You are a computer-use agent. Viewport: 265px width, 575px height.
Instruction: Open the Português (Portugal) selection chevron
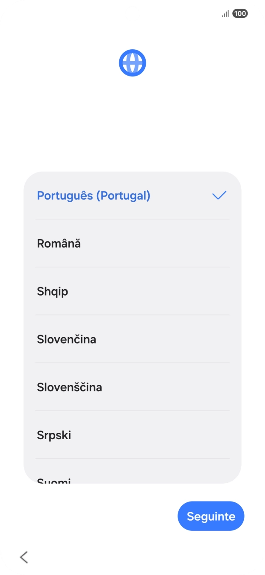(x=219, y=196)
